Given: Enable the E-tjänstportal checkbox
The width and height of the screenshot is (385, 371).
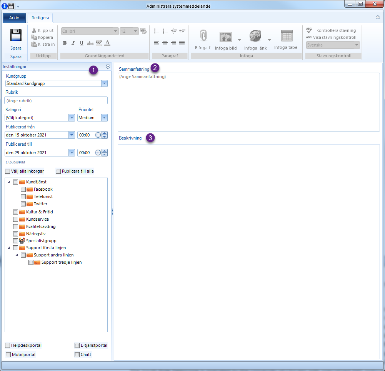Looking at the screenshot, I should tap(77, 346).
